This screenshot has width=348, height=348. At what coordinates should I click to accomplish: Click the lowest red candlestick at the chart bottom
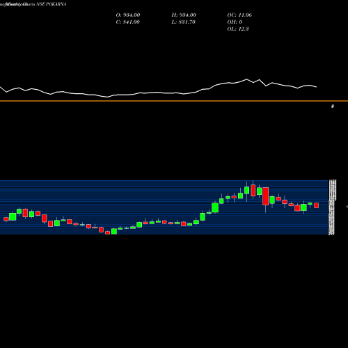pos(107,232)
